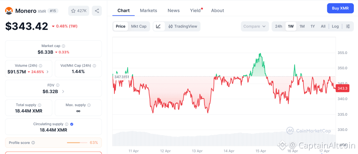358x154 pixels.
Task: Click the Buy XMR button
Action: click(x=340, y=8)
